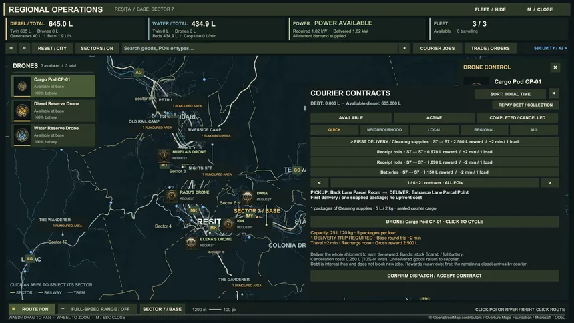The image size is (574, 323).
Task: Click the Sector 4 map label
Action: 163,226
